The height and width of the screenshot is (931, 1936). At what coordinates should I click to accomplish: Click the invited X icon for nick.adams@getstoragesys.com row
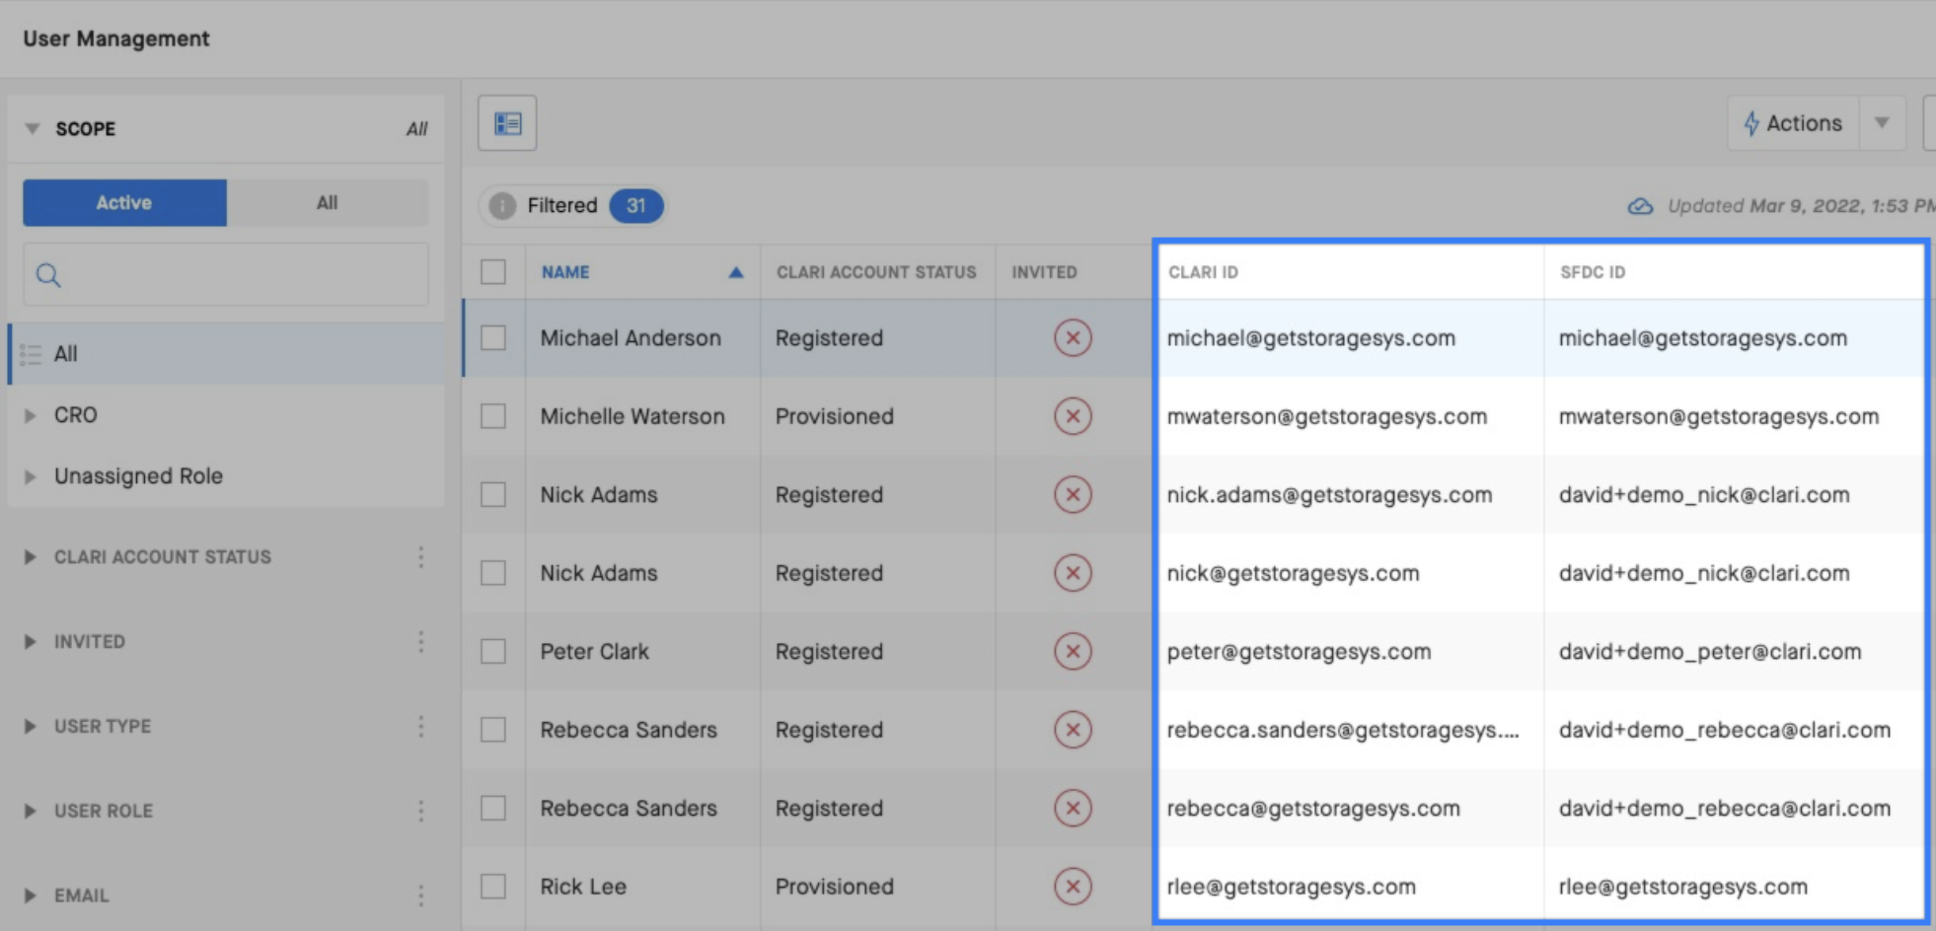[1073, 494]
